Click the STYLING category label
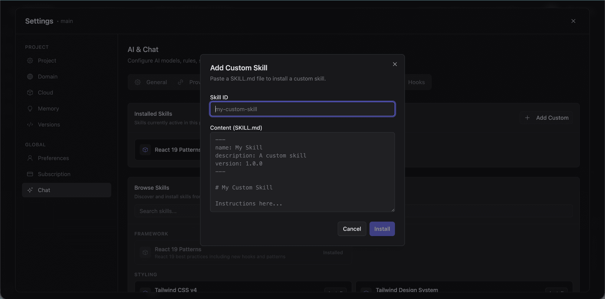 pyautogui.click(x=146, y=275)
